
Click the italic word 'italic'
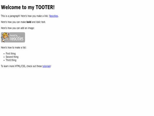coord(38,22)
